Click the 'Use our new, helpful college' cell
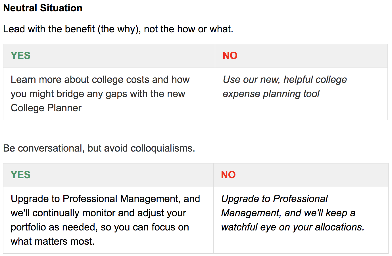 click(x=301, y=94)
